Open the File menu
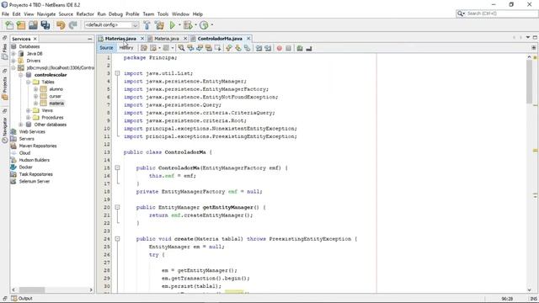 tap(5, 14)
